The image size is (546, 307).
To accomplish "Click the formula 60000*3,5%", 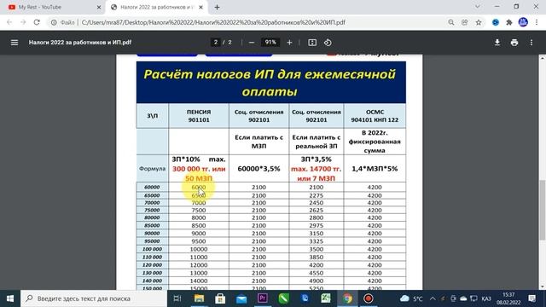I will 258,169.
